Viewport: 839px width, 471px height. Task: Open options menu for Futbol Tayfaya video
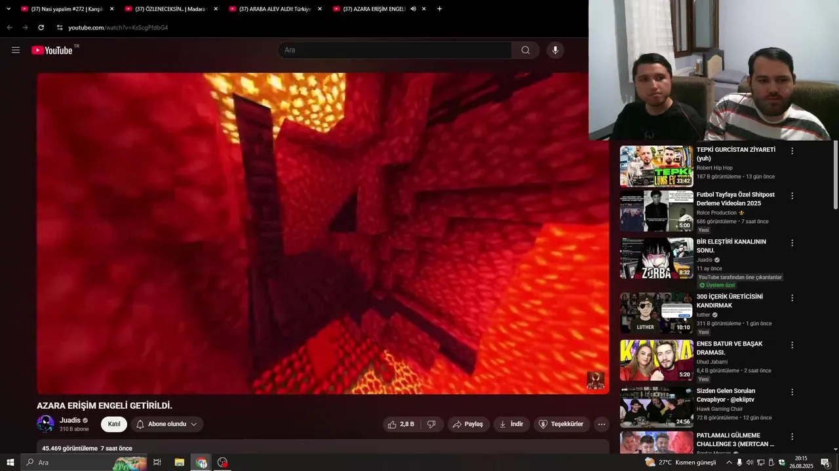point(792,196)
